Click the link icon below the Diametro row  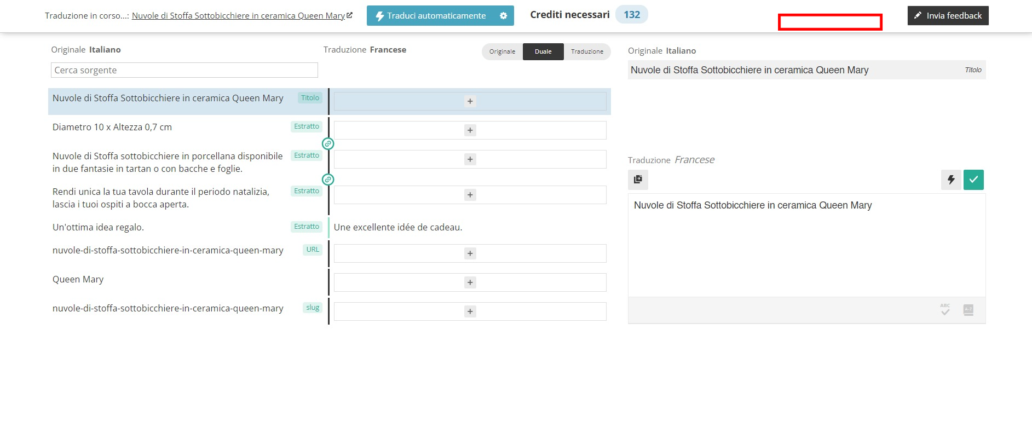(328, 144)
